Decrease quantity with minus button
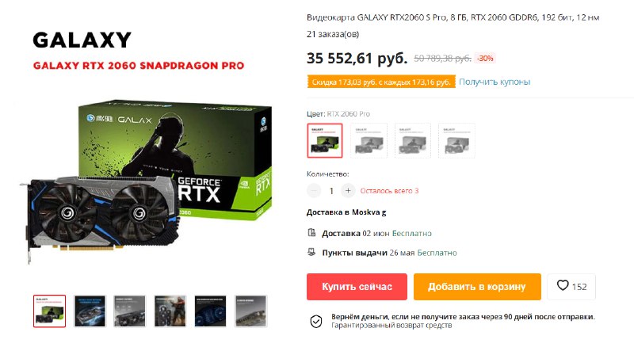 click(314, 190)
